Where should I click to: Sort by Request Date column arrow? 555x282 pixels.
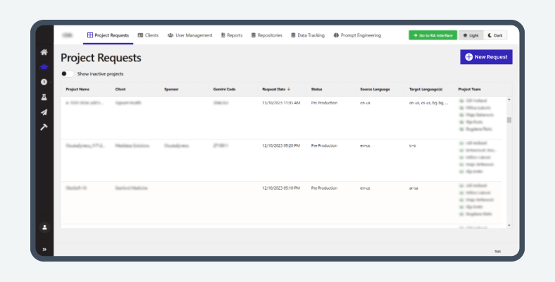(x=289, y=90)
